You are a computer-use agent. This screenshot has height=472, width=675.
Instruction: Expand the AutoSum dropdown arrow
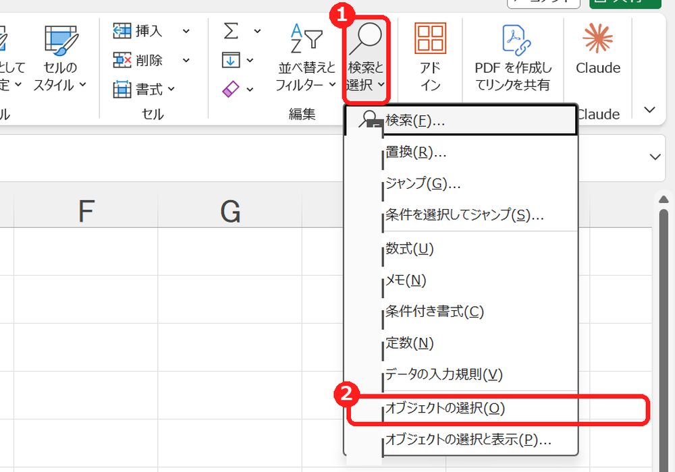257,31
